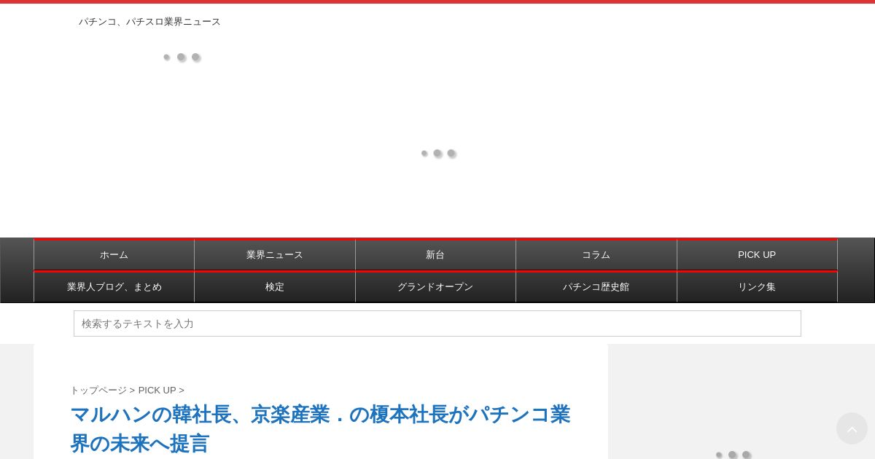The image size is (875, 459).
Task: Open the リンク集 menu item
Action: coord(757,287)
